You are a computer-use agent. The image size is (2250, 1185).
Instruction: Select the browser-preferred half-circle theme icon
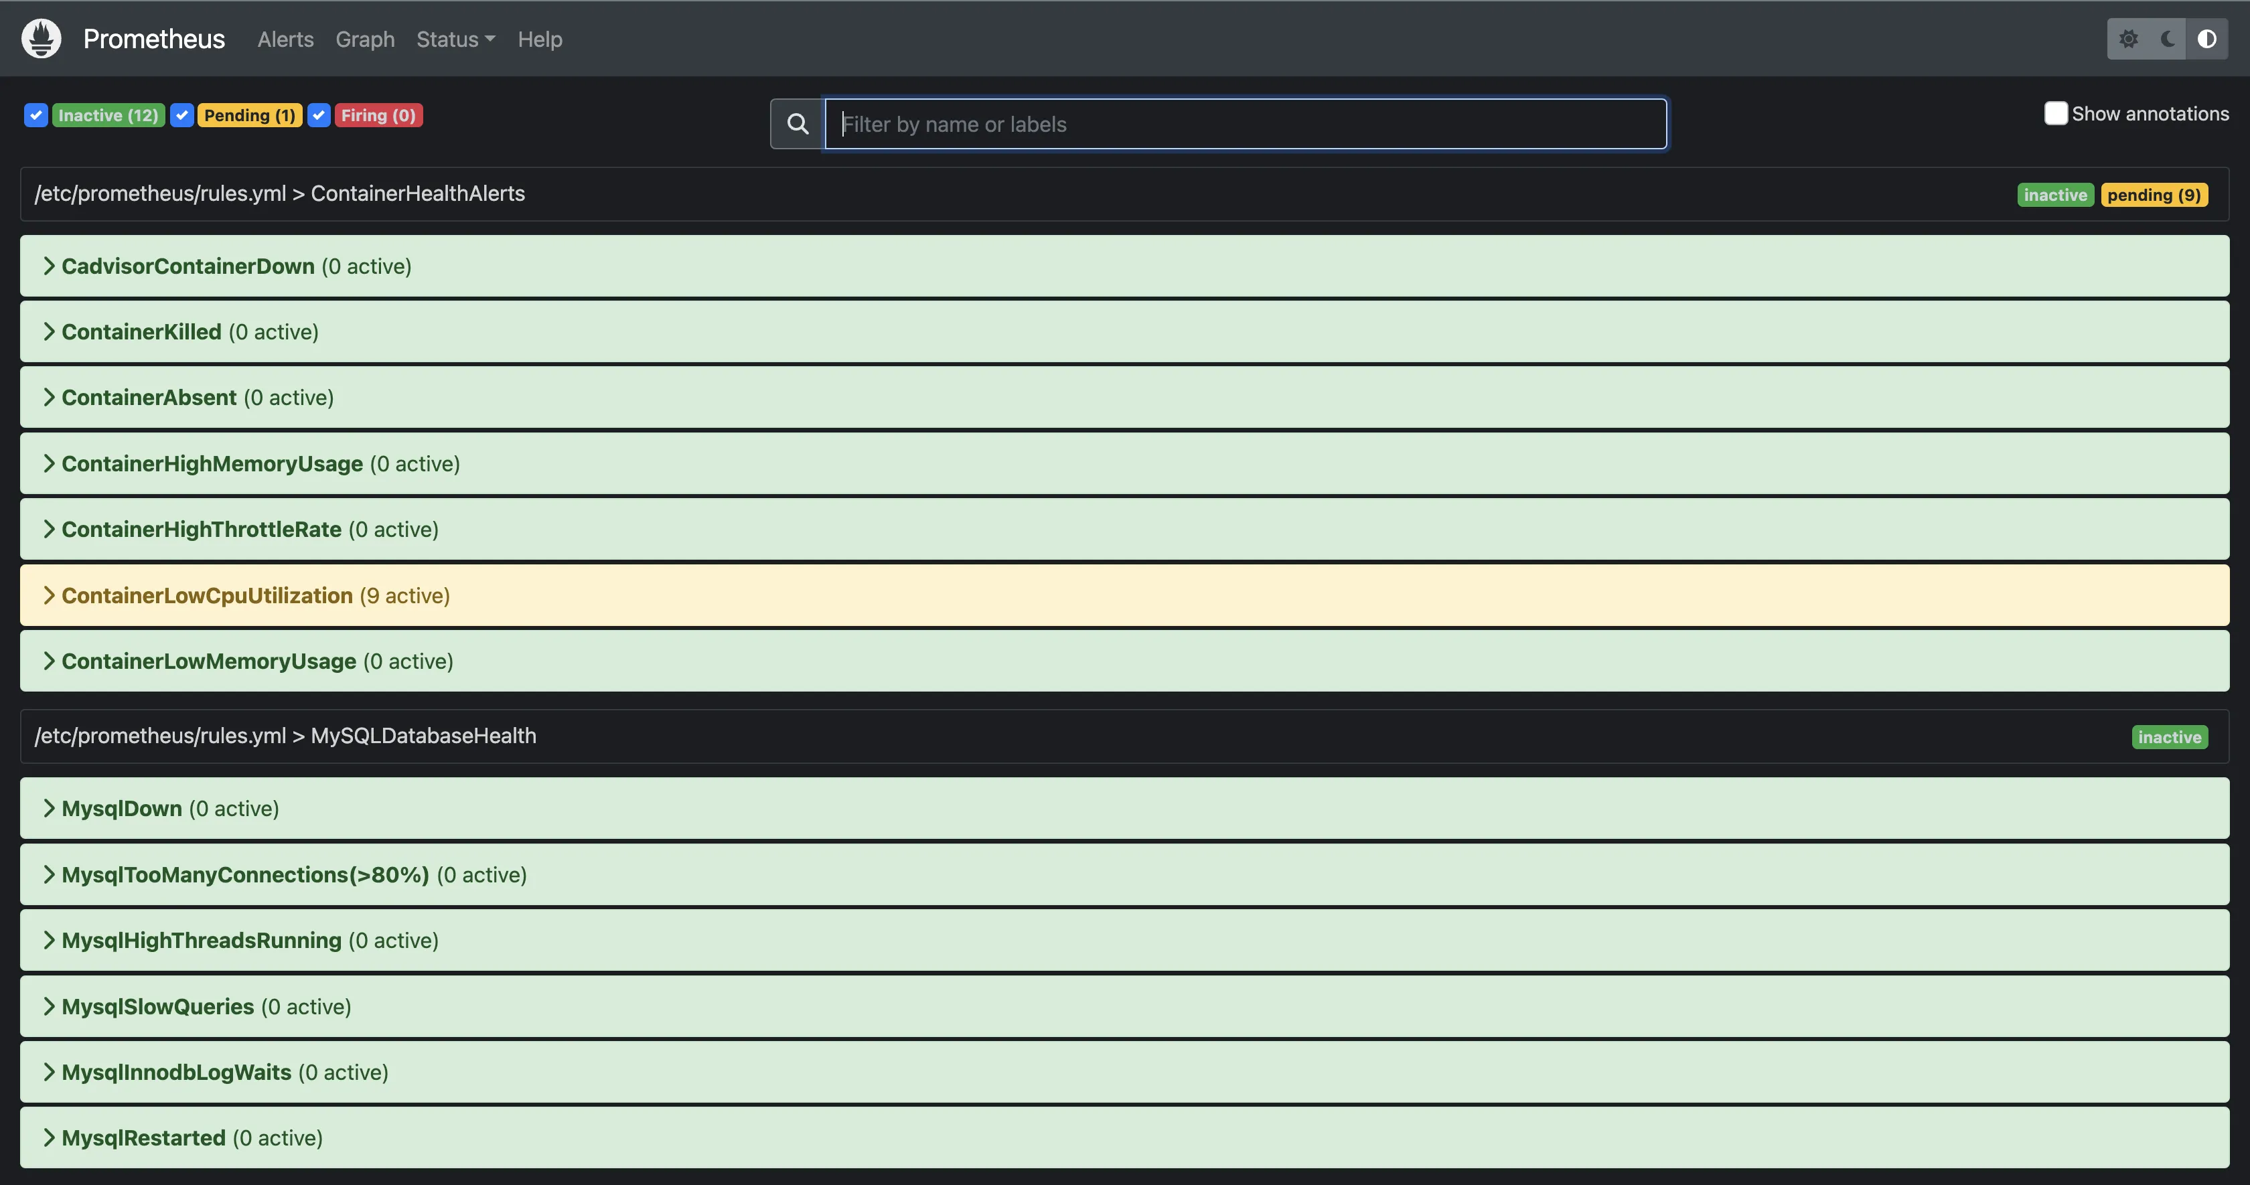[x=2206, y=38]
